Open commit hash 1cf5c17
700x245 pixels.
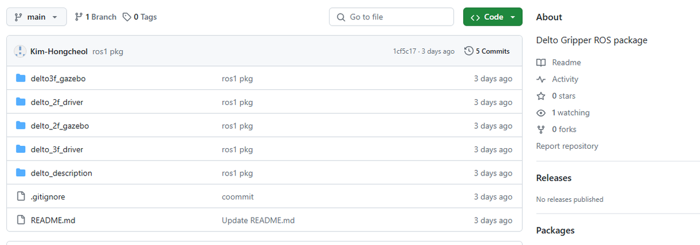[405, 51]
